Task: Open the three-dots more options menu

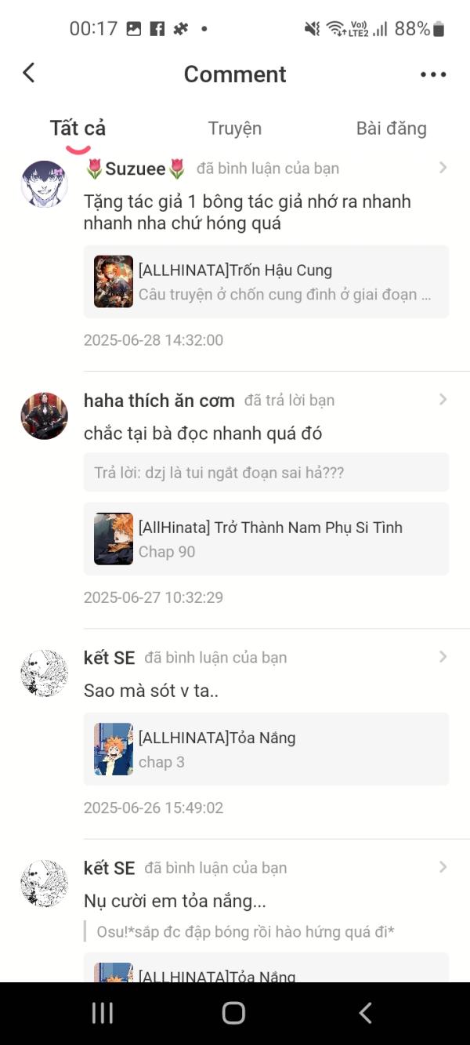Action: tap(433, 74)
